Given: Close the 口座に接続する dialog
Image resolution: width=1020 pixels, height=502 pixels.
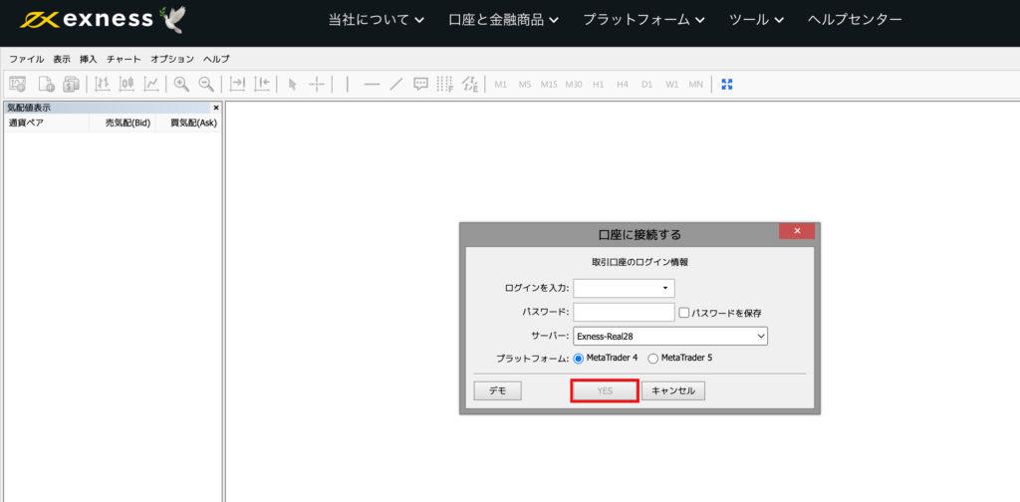Looking at the screenshot, I should coord(796,231).
